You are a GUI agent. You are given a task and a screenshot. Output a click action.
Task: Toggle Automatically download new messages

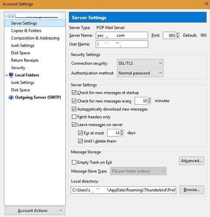coord(74,109)
